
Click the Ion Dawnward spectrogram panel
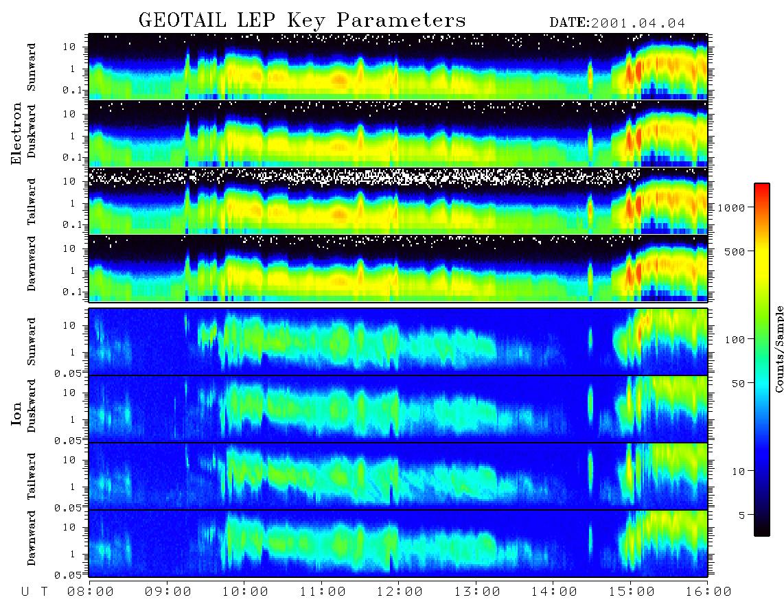[398, 544]
